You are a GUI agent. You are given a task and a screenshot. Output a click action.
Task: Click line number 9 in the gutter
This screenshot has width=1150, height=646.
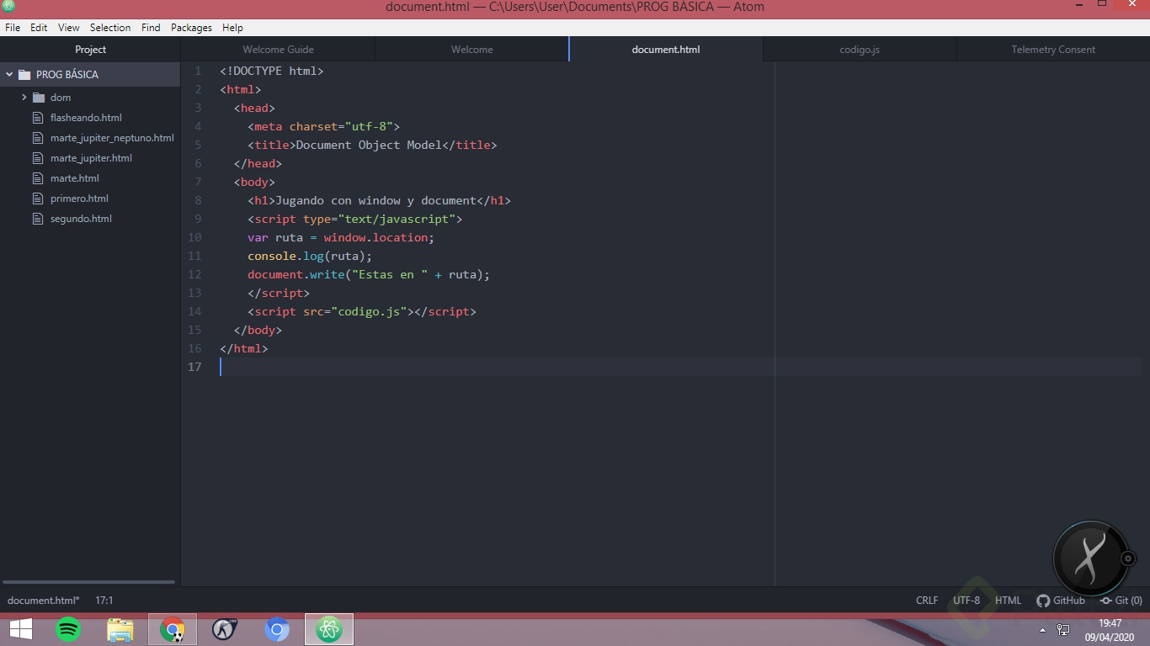click(198, 219)
